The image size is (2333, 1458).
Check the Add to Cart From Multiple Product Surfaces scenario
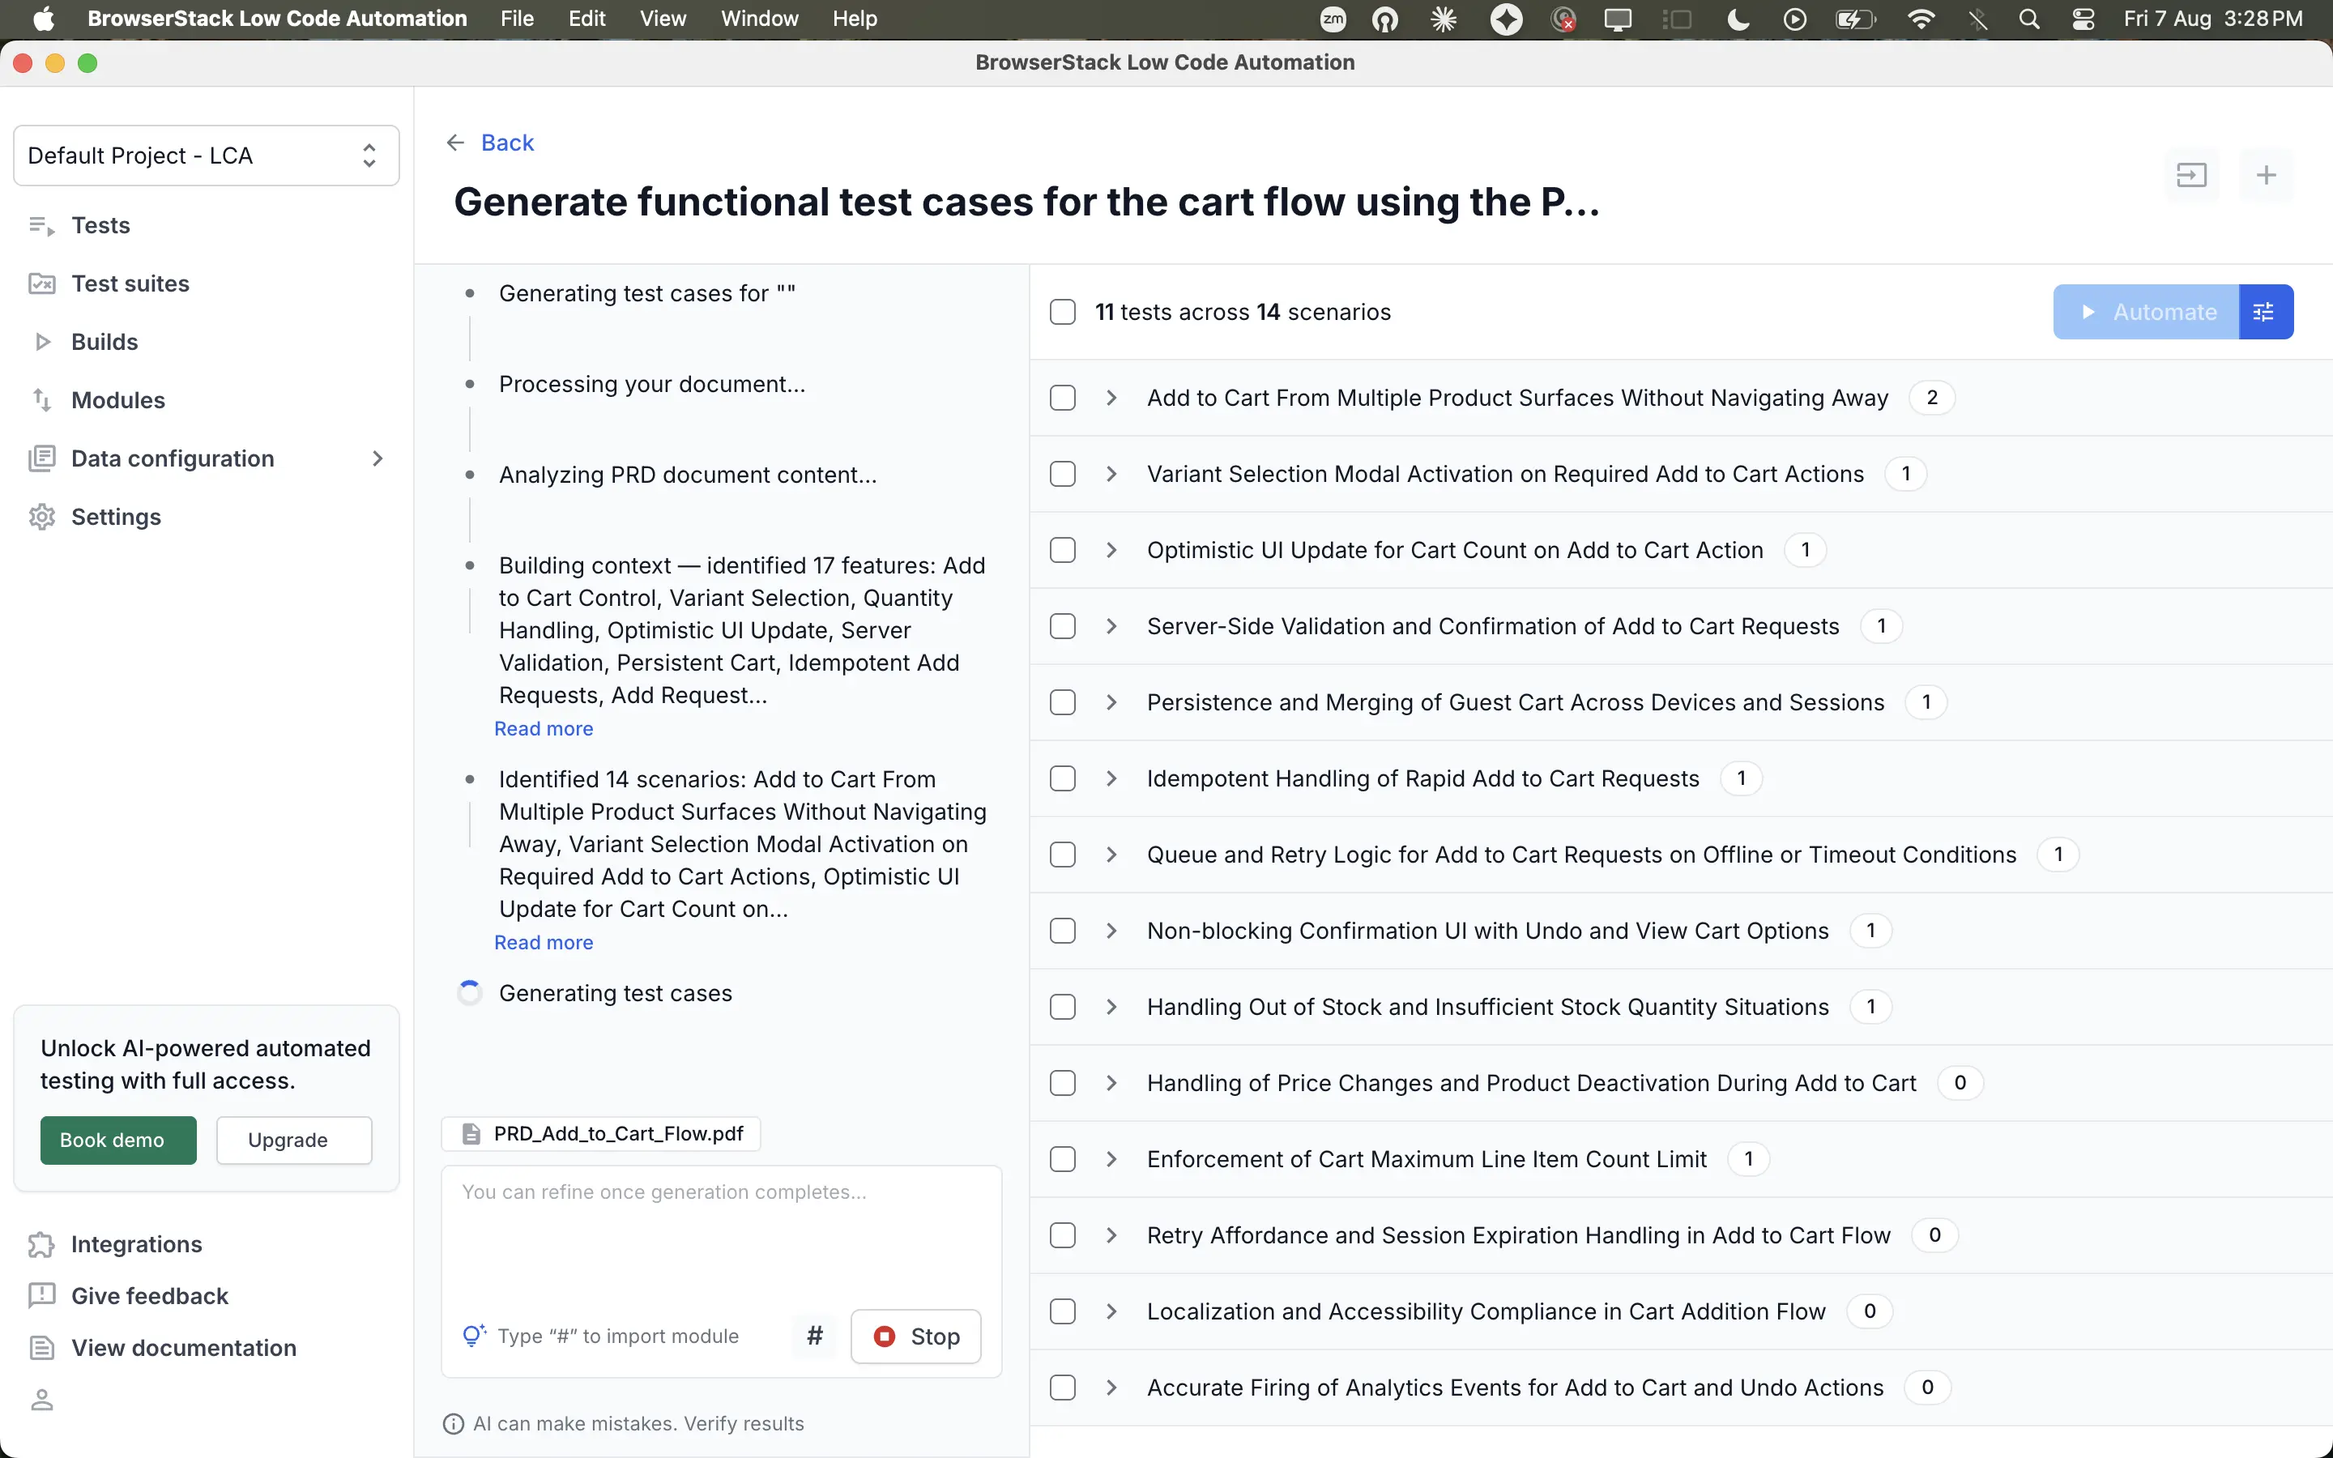pyautogui.click(x=1062, y=399)
